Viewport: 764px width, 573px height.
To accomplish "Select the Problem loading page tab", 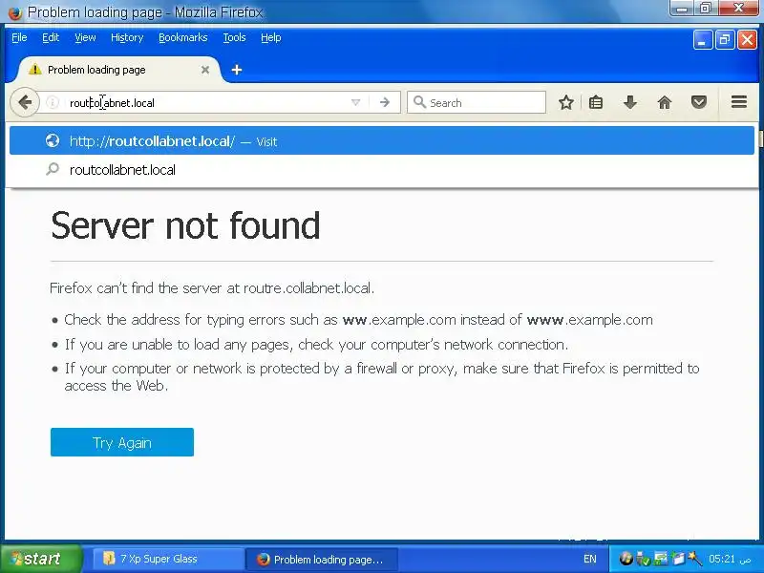I will [119, 70].
